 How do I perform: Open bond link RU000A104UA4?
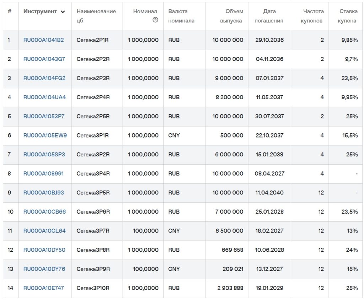tap(44, 97)
